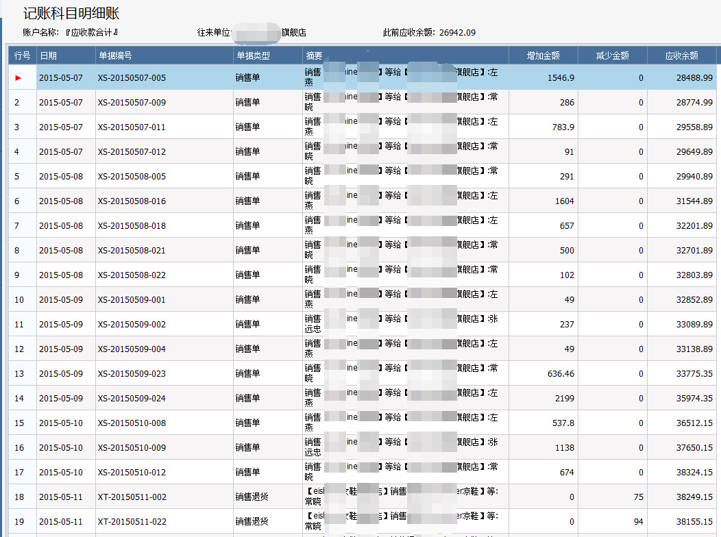Screen dimensions: 721x537
Task: Click the 2199 increase amount cell
Action: point(543,398)
